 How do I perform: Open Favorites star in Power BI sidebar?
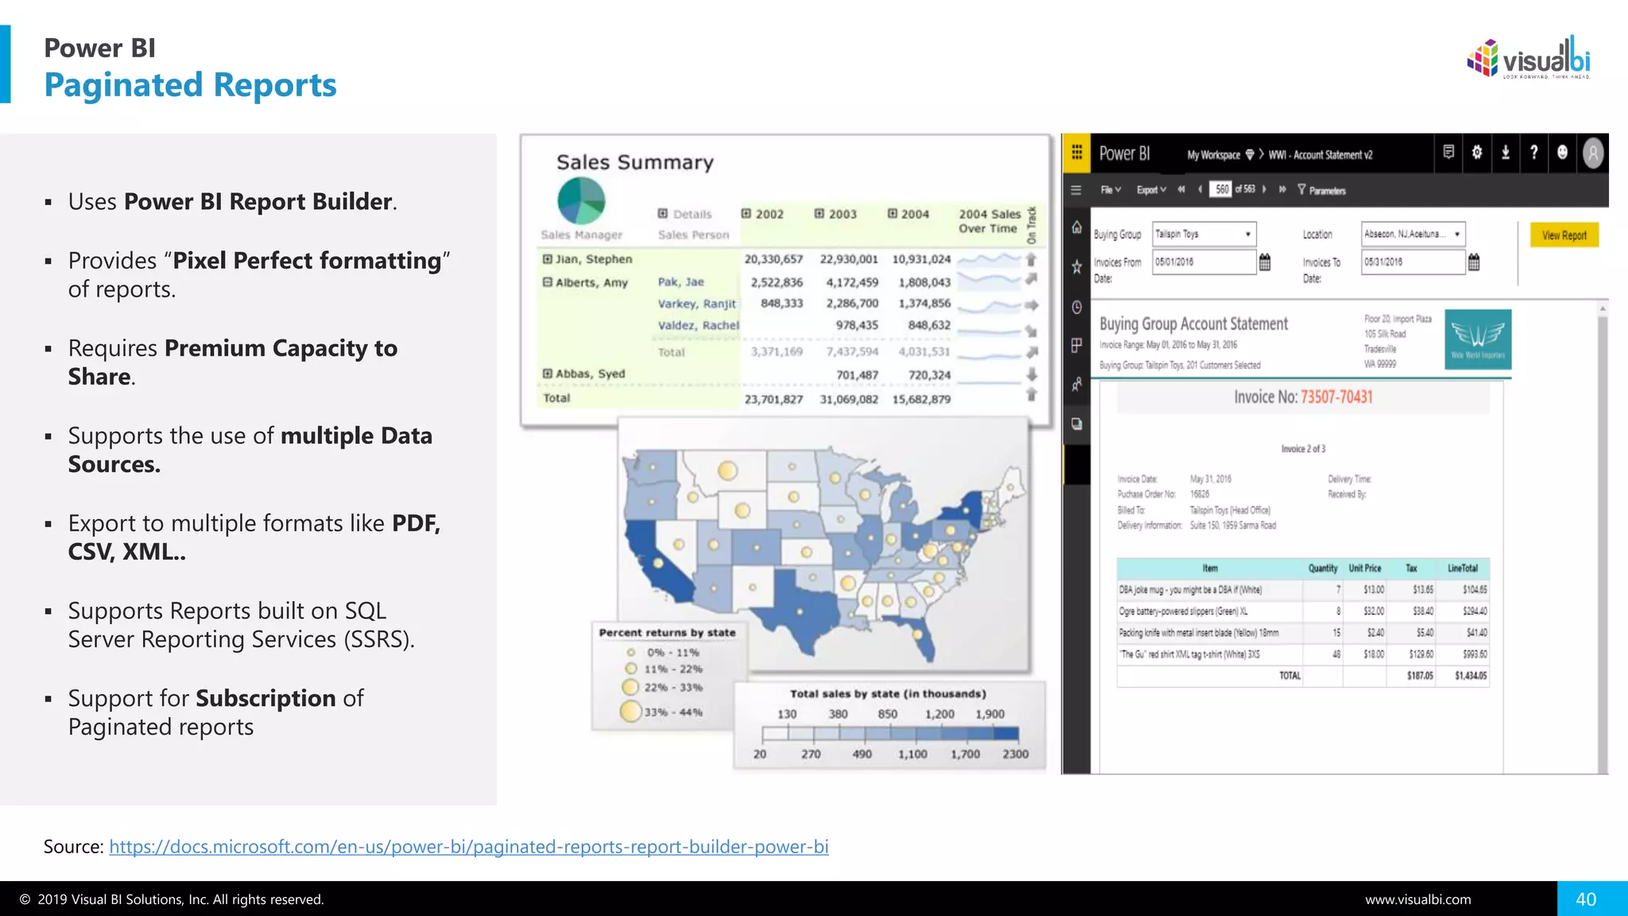tap(1076, 266)
